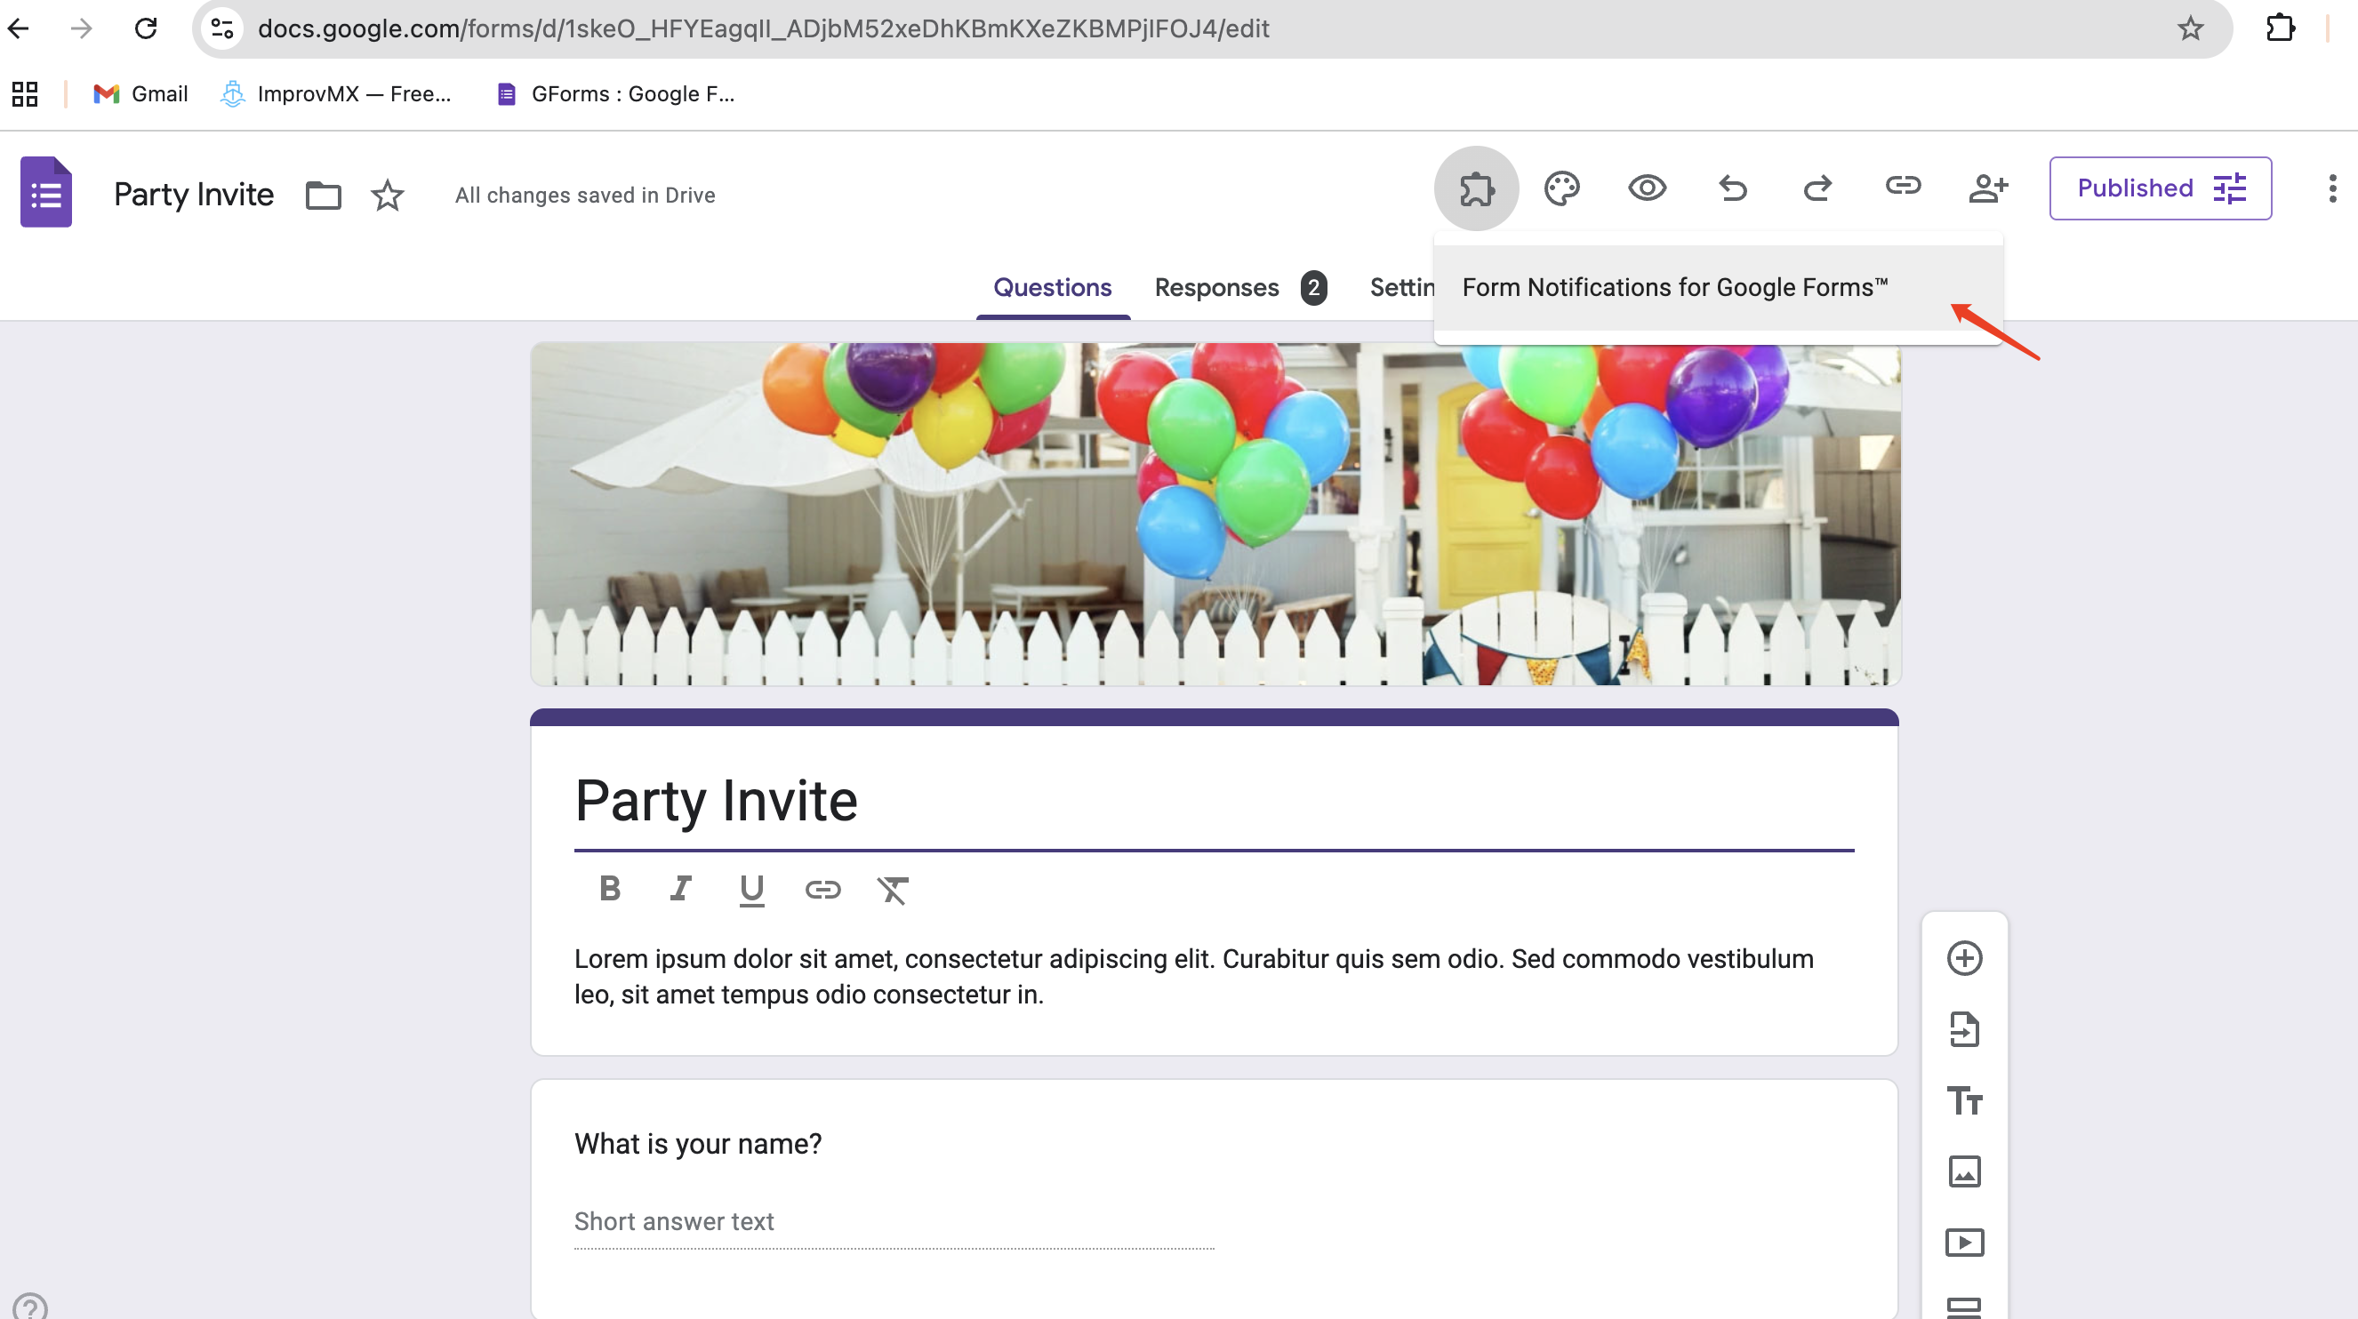This screenshot has width=2358, height=1319.
Task: Copy responder link via link icon
Action: click(1902, 187)
